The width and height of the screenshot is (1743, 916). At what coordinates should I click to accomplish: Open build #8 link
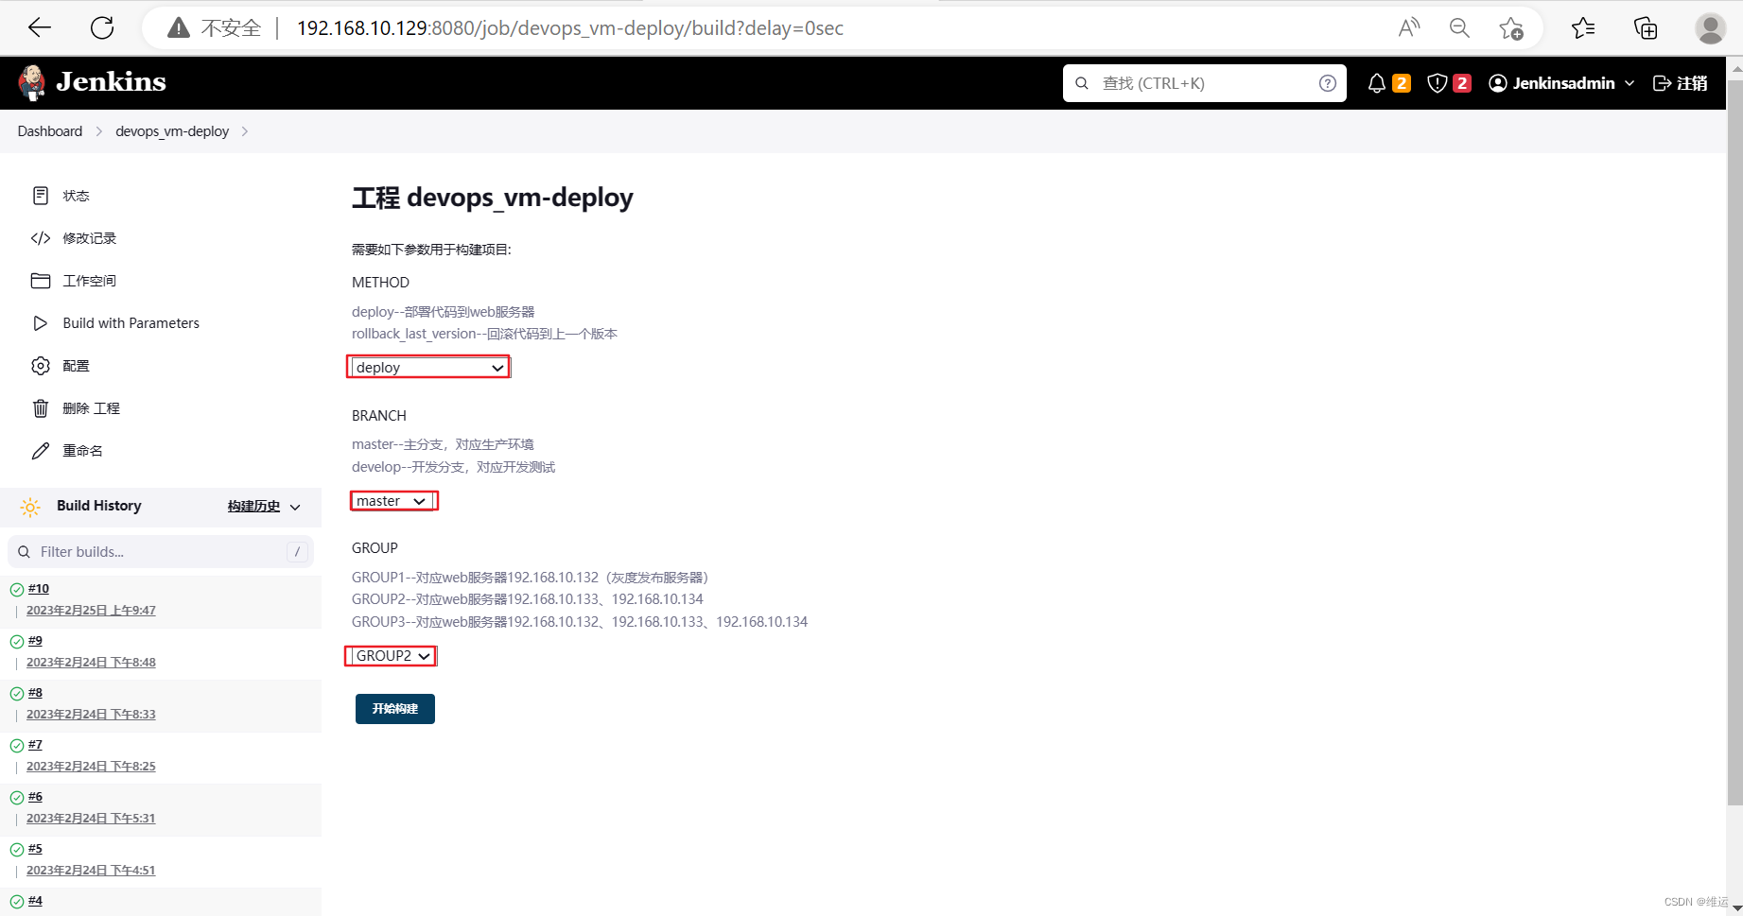pyautogui.click(x=35, y=693)
